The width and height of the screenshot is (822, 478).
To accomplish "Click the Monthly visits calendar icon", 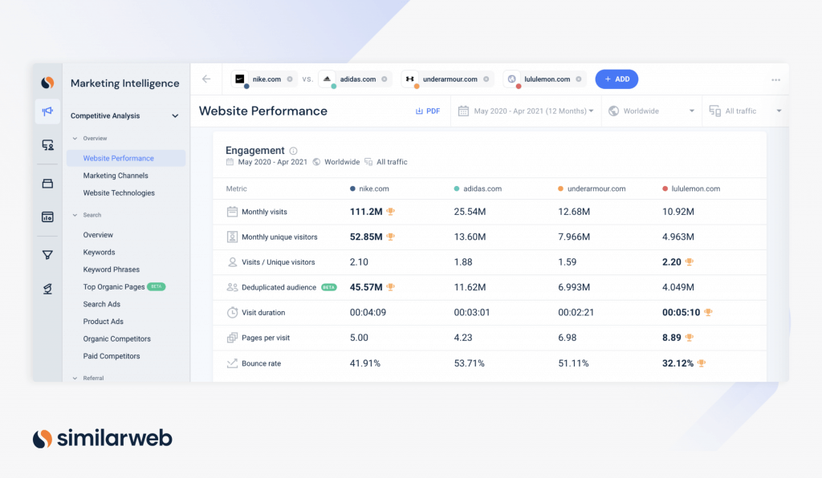I will tap(232, 212).
